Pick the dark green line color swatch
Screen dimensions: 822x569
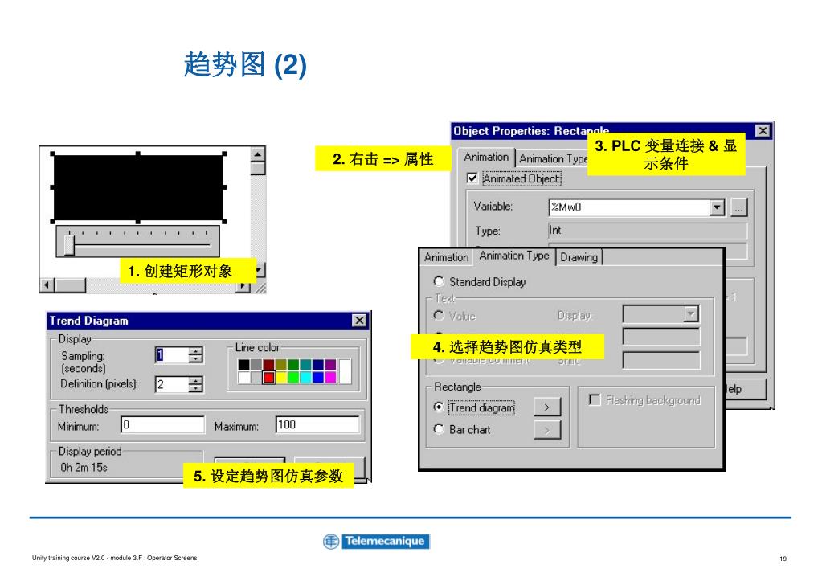tap(293, 365)
